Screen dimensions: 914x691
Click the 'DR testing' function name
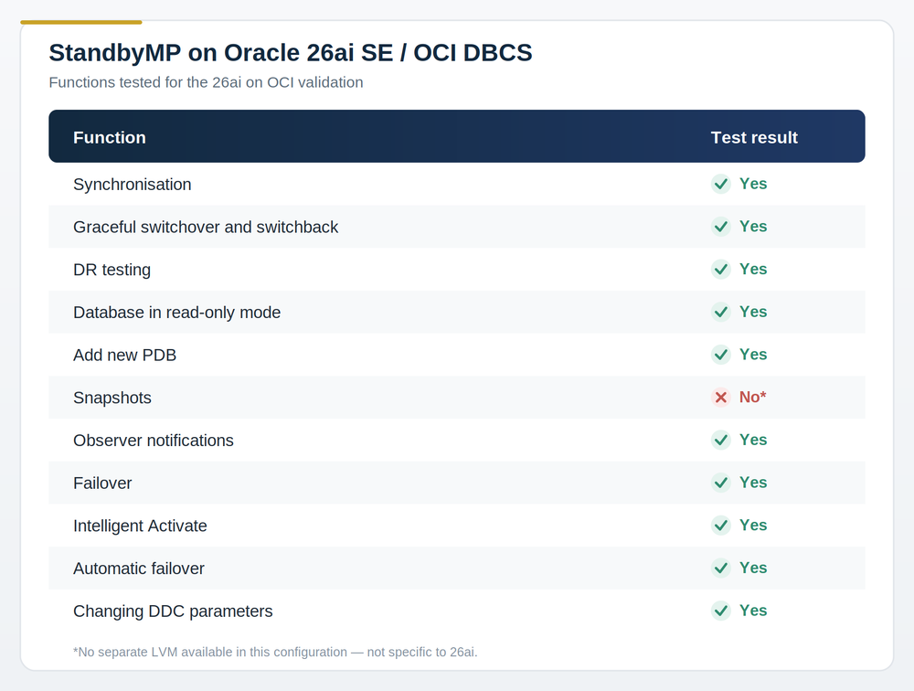pyautogui.click(x=112, y=270)
